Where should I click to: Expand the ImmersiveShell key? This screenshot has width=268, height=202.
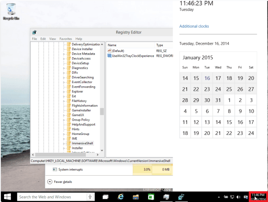click(64, 143)
